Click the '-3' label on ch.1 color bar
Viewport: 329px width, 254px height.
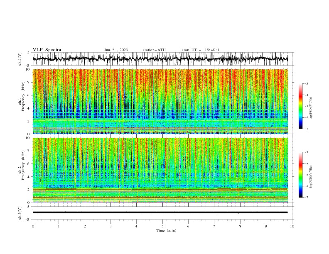point(306,84)
